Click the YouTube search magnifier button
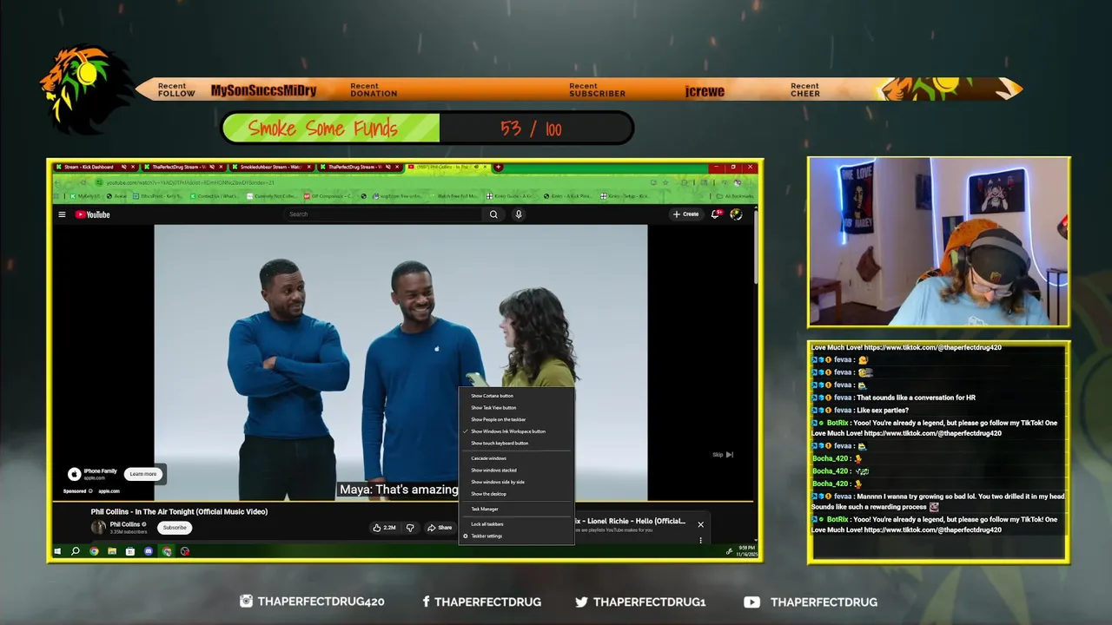Screen dimensions: 1112x625 click(x=493, y=214)
